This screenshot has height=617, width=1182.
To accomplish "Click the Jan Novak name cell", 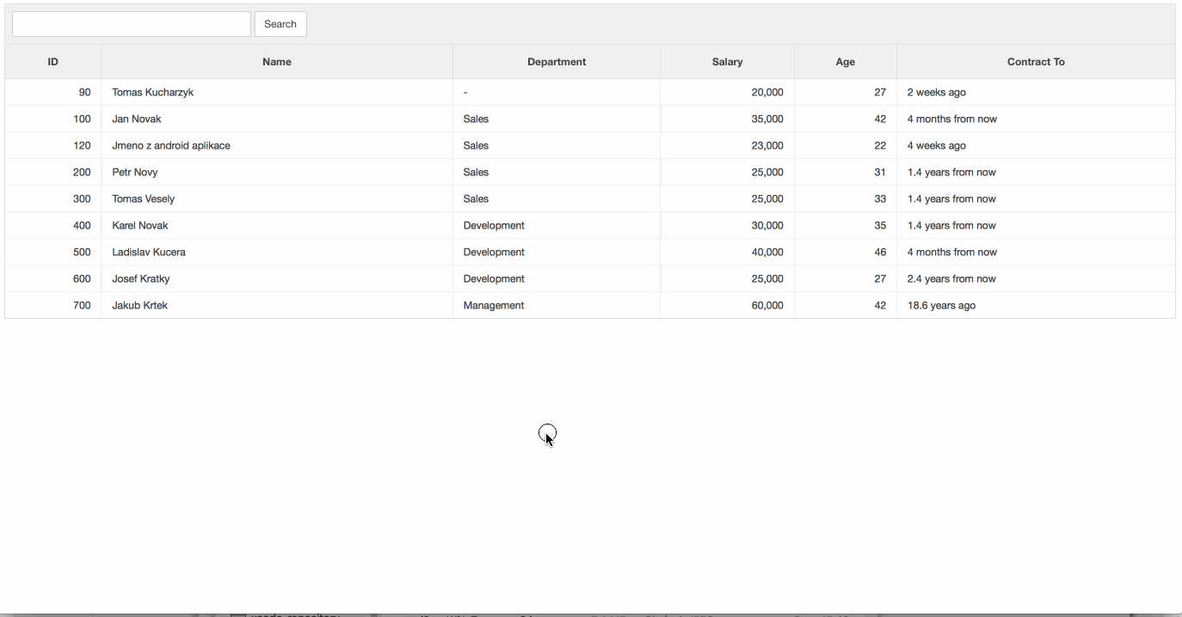I will (x=137, y=119).
